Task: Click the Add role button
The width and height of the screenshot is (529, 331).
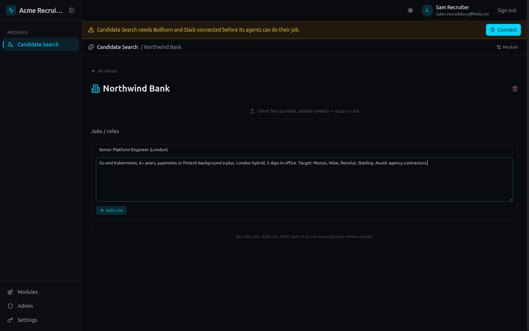Action: point(111,210)
